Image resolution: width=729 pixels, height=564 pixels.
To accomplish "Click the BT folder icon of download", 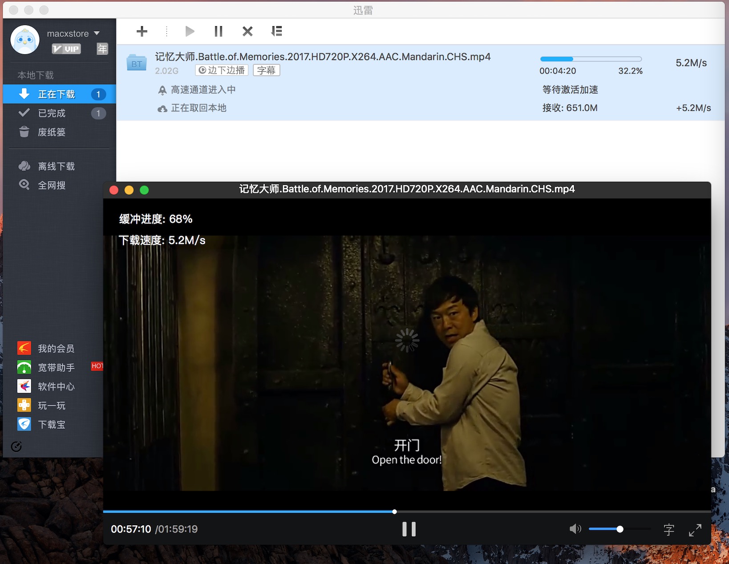I will tap(137, 63).
